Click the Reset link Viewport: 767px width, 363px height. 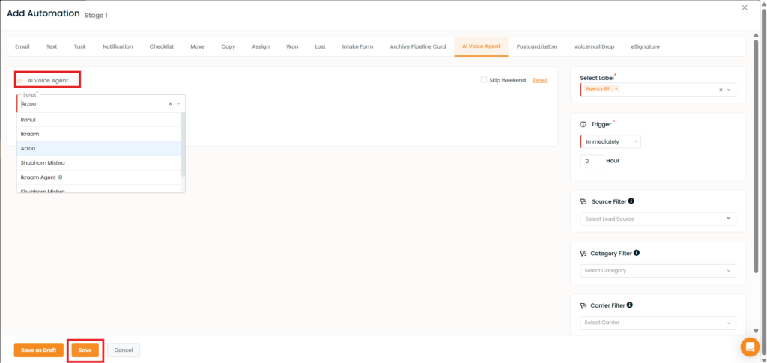pos(539,80)
